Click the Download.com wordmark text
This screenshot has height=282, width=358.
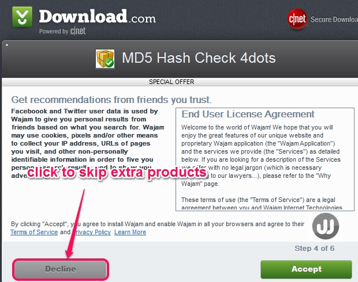coord(97,17)
